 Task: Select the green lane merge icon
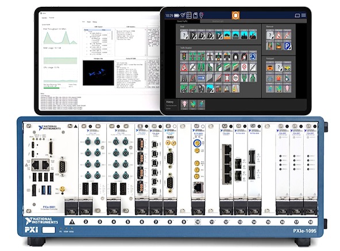coord(253,78)
